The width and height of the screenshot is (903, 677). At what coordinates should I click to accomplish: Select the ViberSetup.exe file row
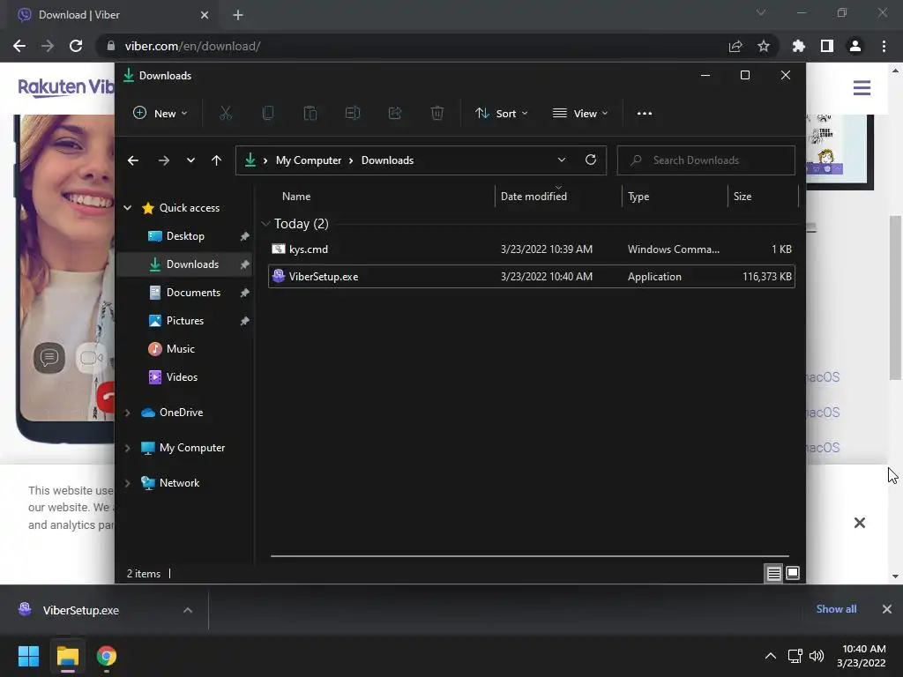532,276
